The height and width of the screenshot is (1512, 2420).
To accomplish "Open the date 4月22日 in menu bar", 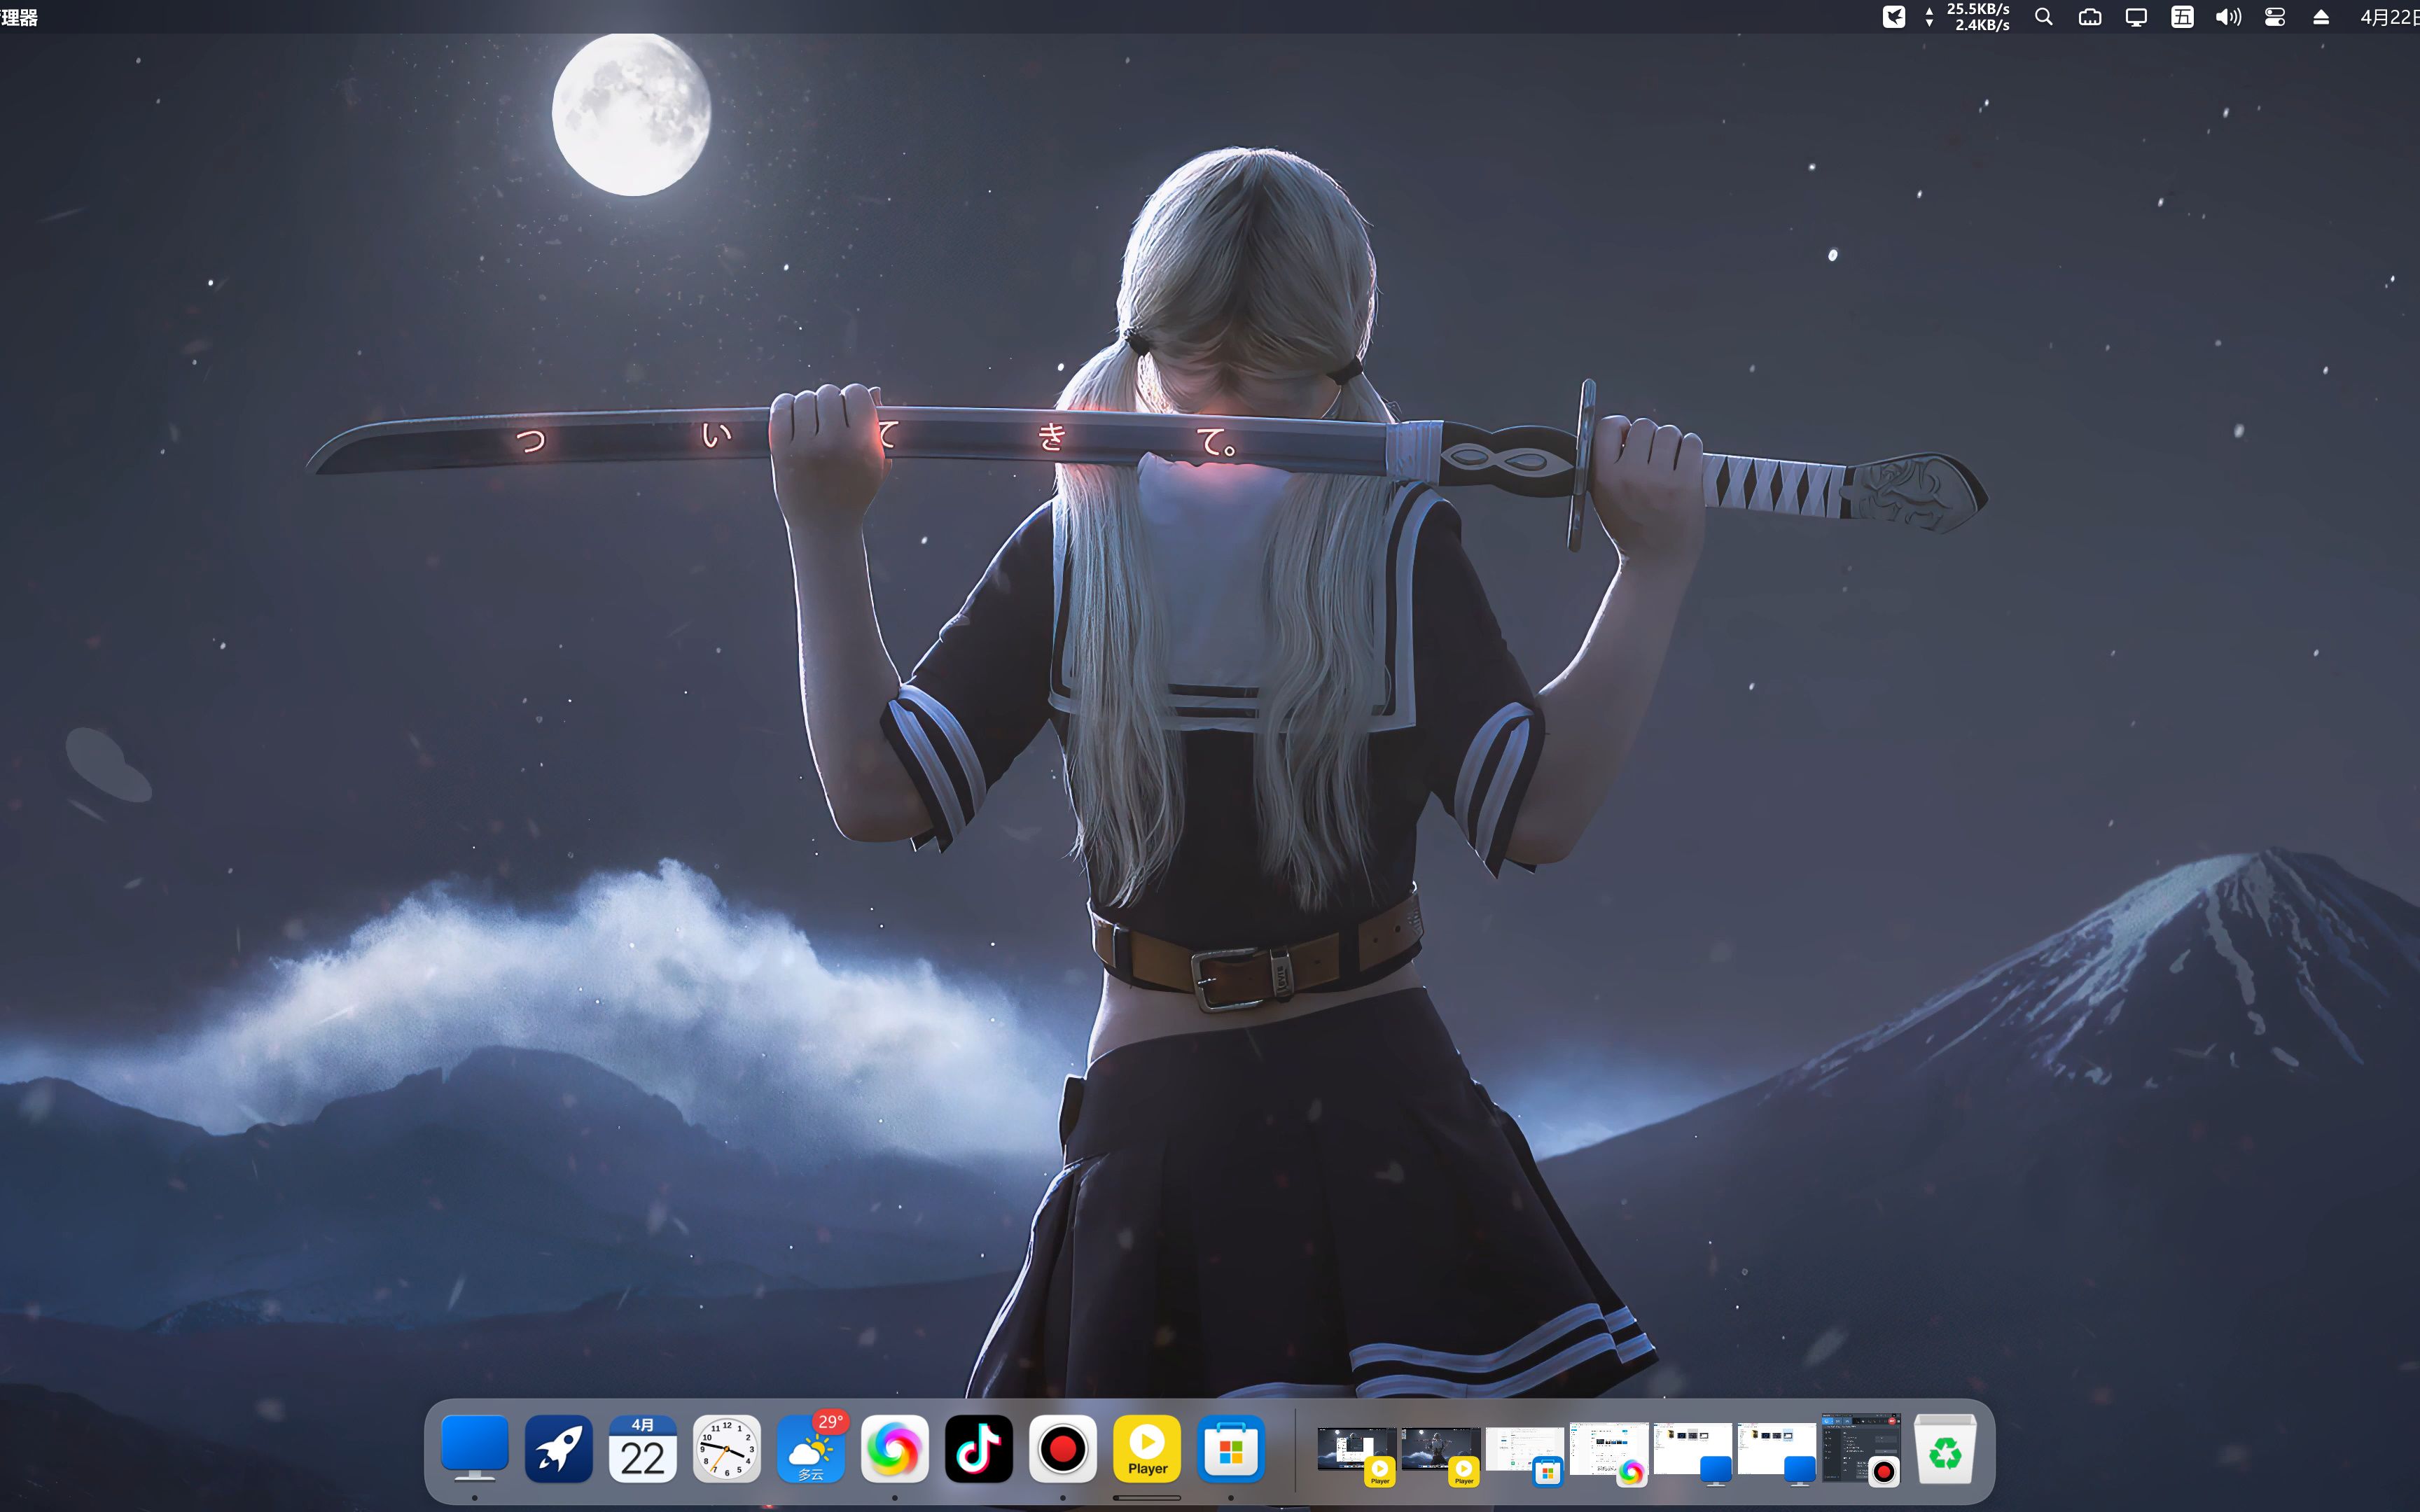I will click(x=2389, y=17).
